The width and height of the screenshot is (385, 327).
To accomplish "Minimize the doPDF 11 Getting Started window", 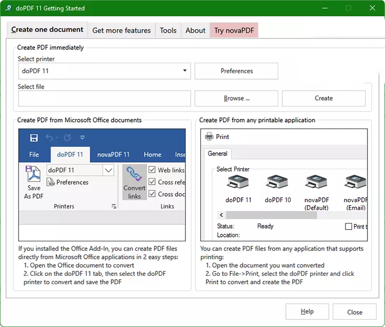I will [325, 8].
